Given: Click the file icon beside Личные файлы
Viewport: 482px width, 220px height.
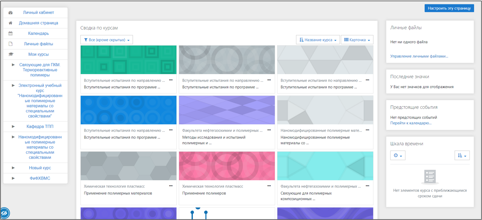Looking at the screenshot, I should pos(11,44).
